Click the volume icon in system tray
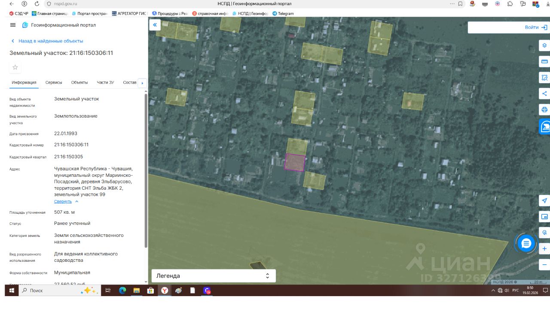Image resolution: width=550 pixels, height=309 pixels. [507, 291]
